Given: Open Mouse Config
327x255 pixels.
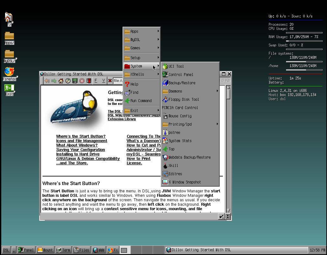Looking at the screenshot, I should pyautogui.click(x=190, y=116).
